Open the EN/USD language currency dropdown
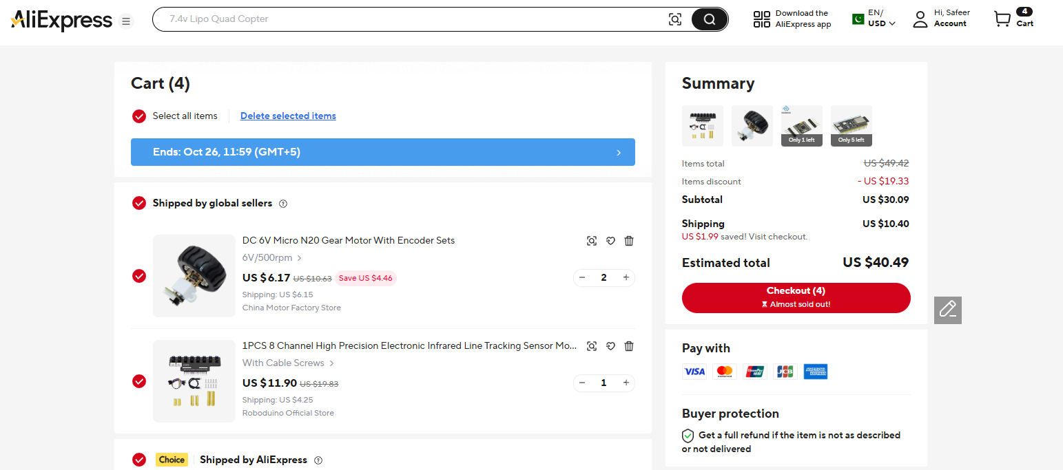 874,19
